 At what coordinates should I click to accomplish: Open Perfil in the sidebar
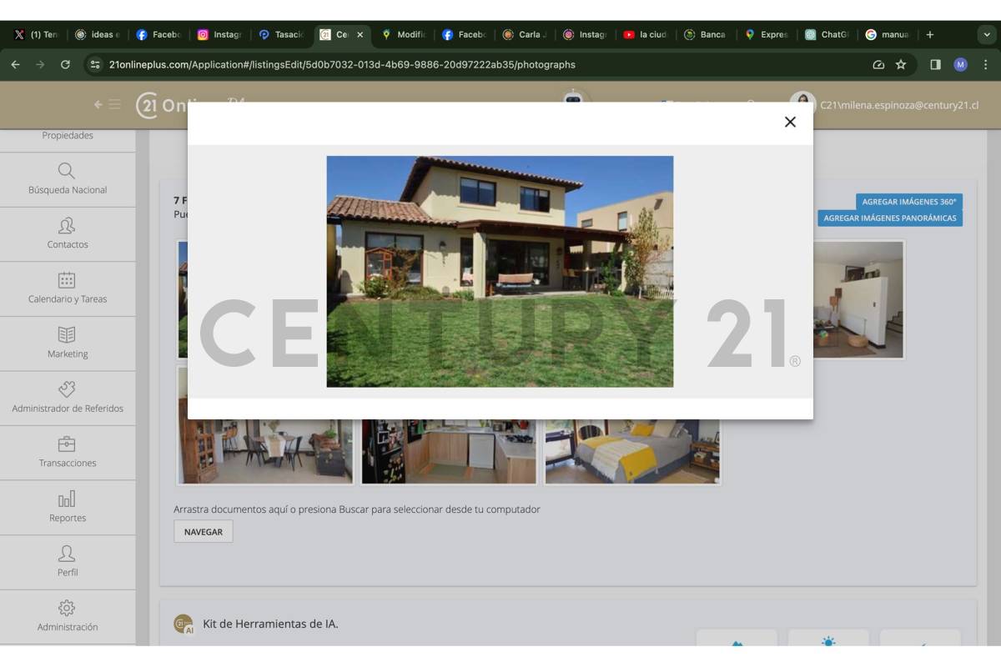(x=68, y=562)
